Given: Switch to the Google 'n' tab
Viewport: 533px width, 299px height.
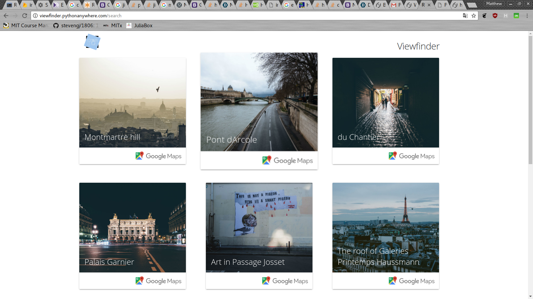Looking at the screenshot, I should 166,5.
